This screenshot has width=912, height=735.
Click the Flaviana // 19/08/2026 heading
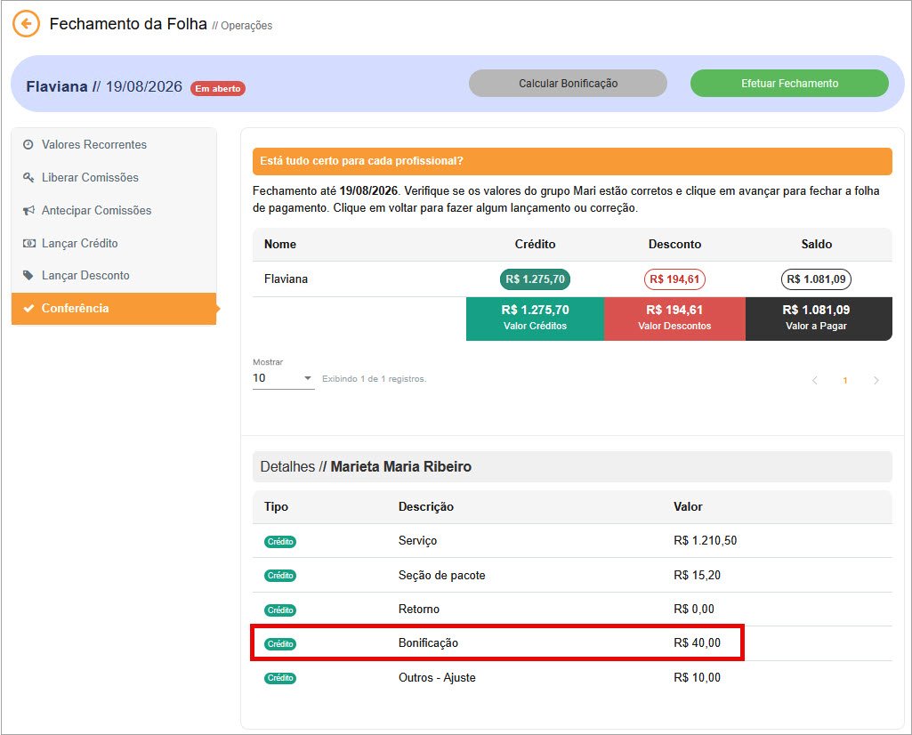tap(104, 86)
